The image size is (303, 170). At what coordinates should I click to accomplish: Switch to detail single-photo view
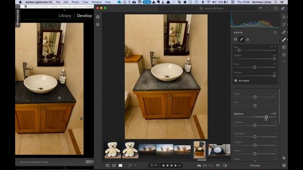(120, 165)
